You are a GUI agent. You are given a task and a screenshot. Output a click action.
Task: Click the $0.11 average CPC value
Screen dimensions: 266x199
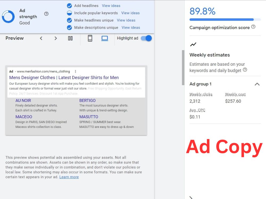(x=195, y=117)
